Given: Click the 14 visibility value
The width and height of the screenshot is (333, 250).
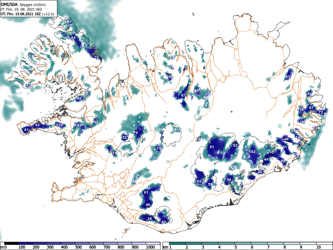Looking at the screenshot, I should (x=114, y=153).
